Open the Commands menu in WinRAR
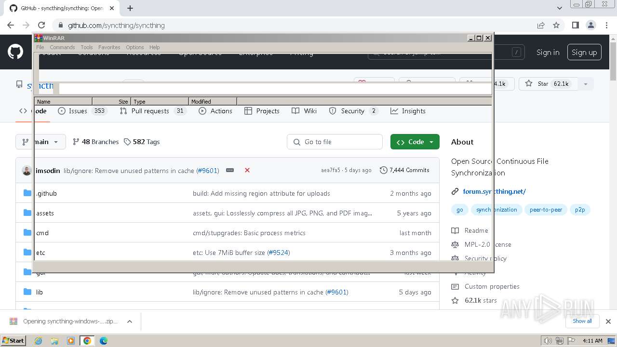Screen dimensions: 617x347 (x=62, y=47)
